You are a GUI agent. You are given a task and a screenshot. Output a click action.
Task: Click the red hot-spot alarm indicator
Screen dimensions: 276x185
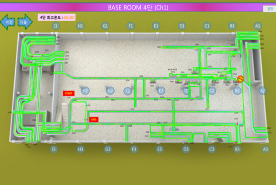240,79
